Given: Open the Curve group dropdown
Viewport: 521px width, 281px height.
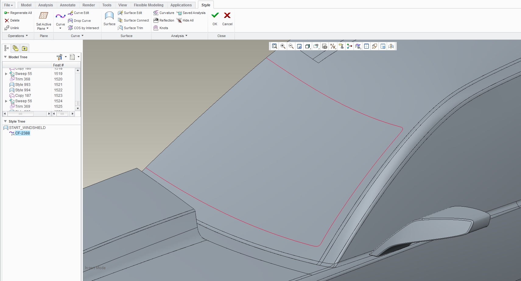Looking at the screenshot, I should (77, 36).
